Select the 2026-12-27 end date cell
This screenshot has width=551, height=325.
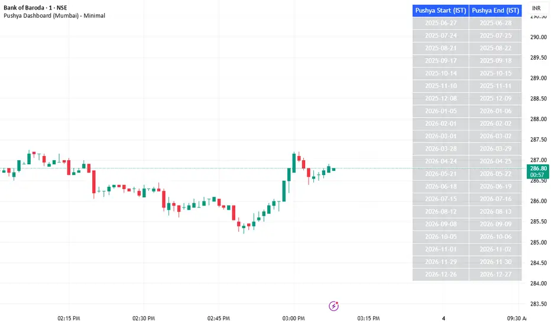(496, 274)
